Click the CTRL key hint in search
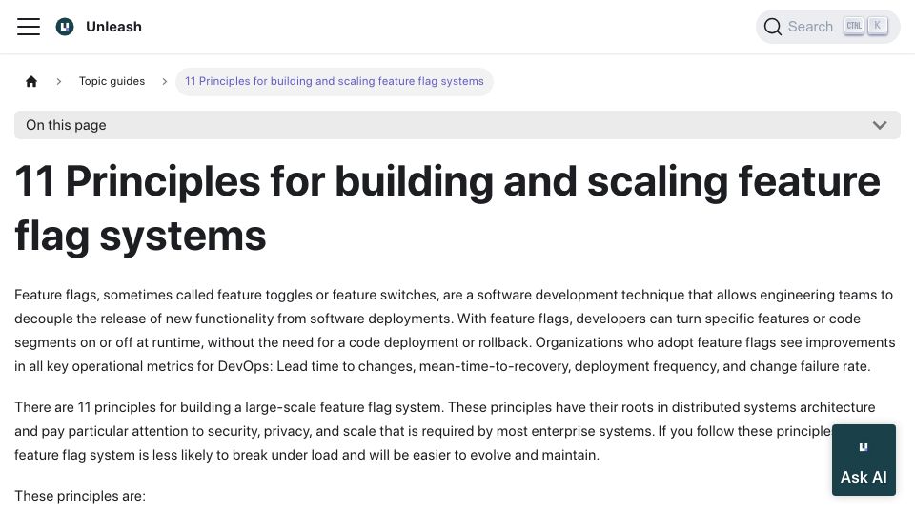Screen dimensions: 915x515 854,26
